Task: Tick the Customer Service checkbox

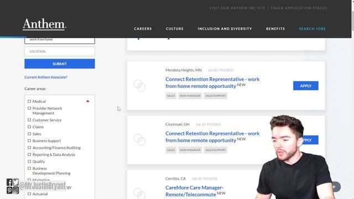Action: (x=29, y=120)
